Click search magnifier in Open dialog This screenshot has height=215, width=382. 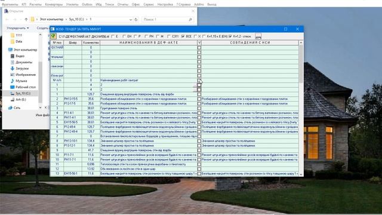(190, 19)
